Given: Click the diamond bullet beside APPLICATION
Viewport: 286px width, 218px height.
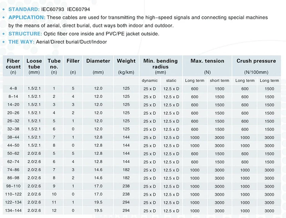Looking at the screenshot, I should [4, 18].
